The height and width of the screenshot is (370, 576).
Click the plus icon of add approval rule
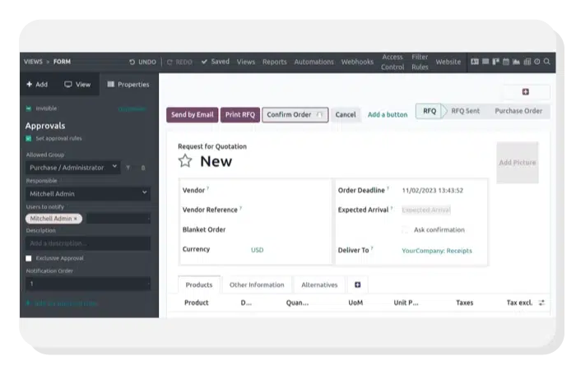[28, 303]
